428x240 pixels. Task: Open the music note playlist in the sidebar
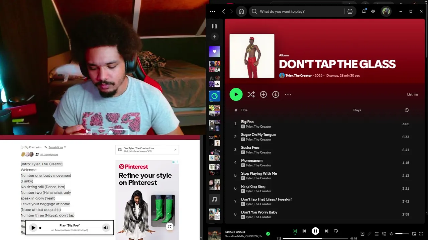coord(214,199)
